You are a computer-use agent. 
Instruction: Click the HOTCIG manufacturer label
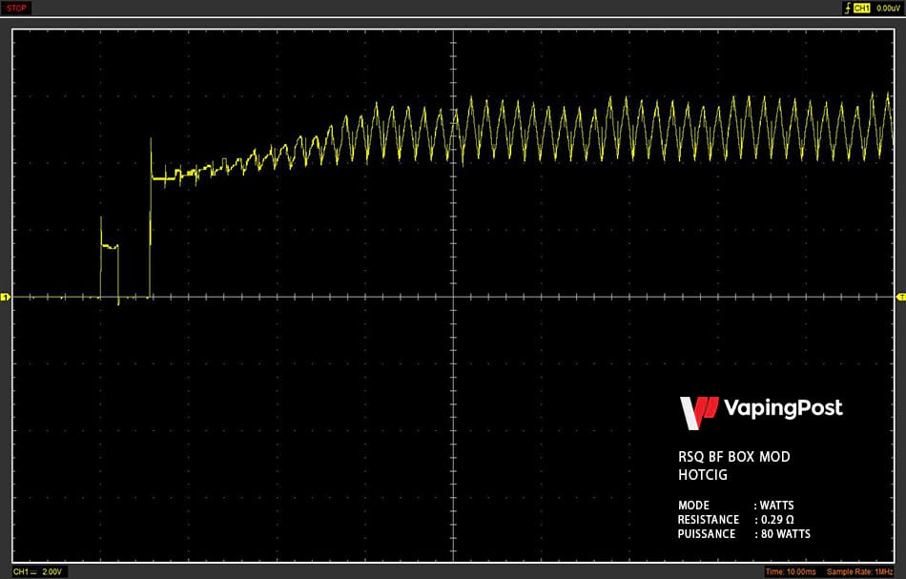703,475
